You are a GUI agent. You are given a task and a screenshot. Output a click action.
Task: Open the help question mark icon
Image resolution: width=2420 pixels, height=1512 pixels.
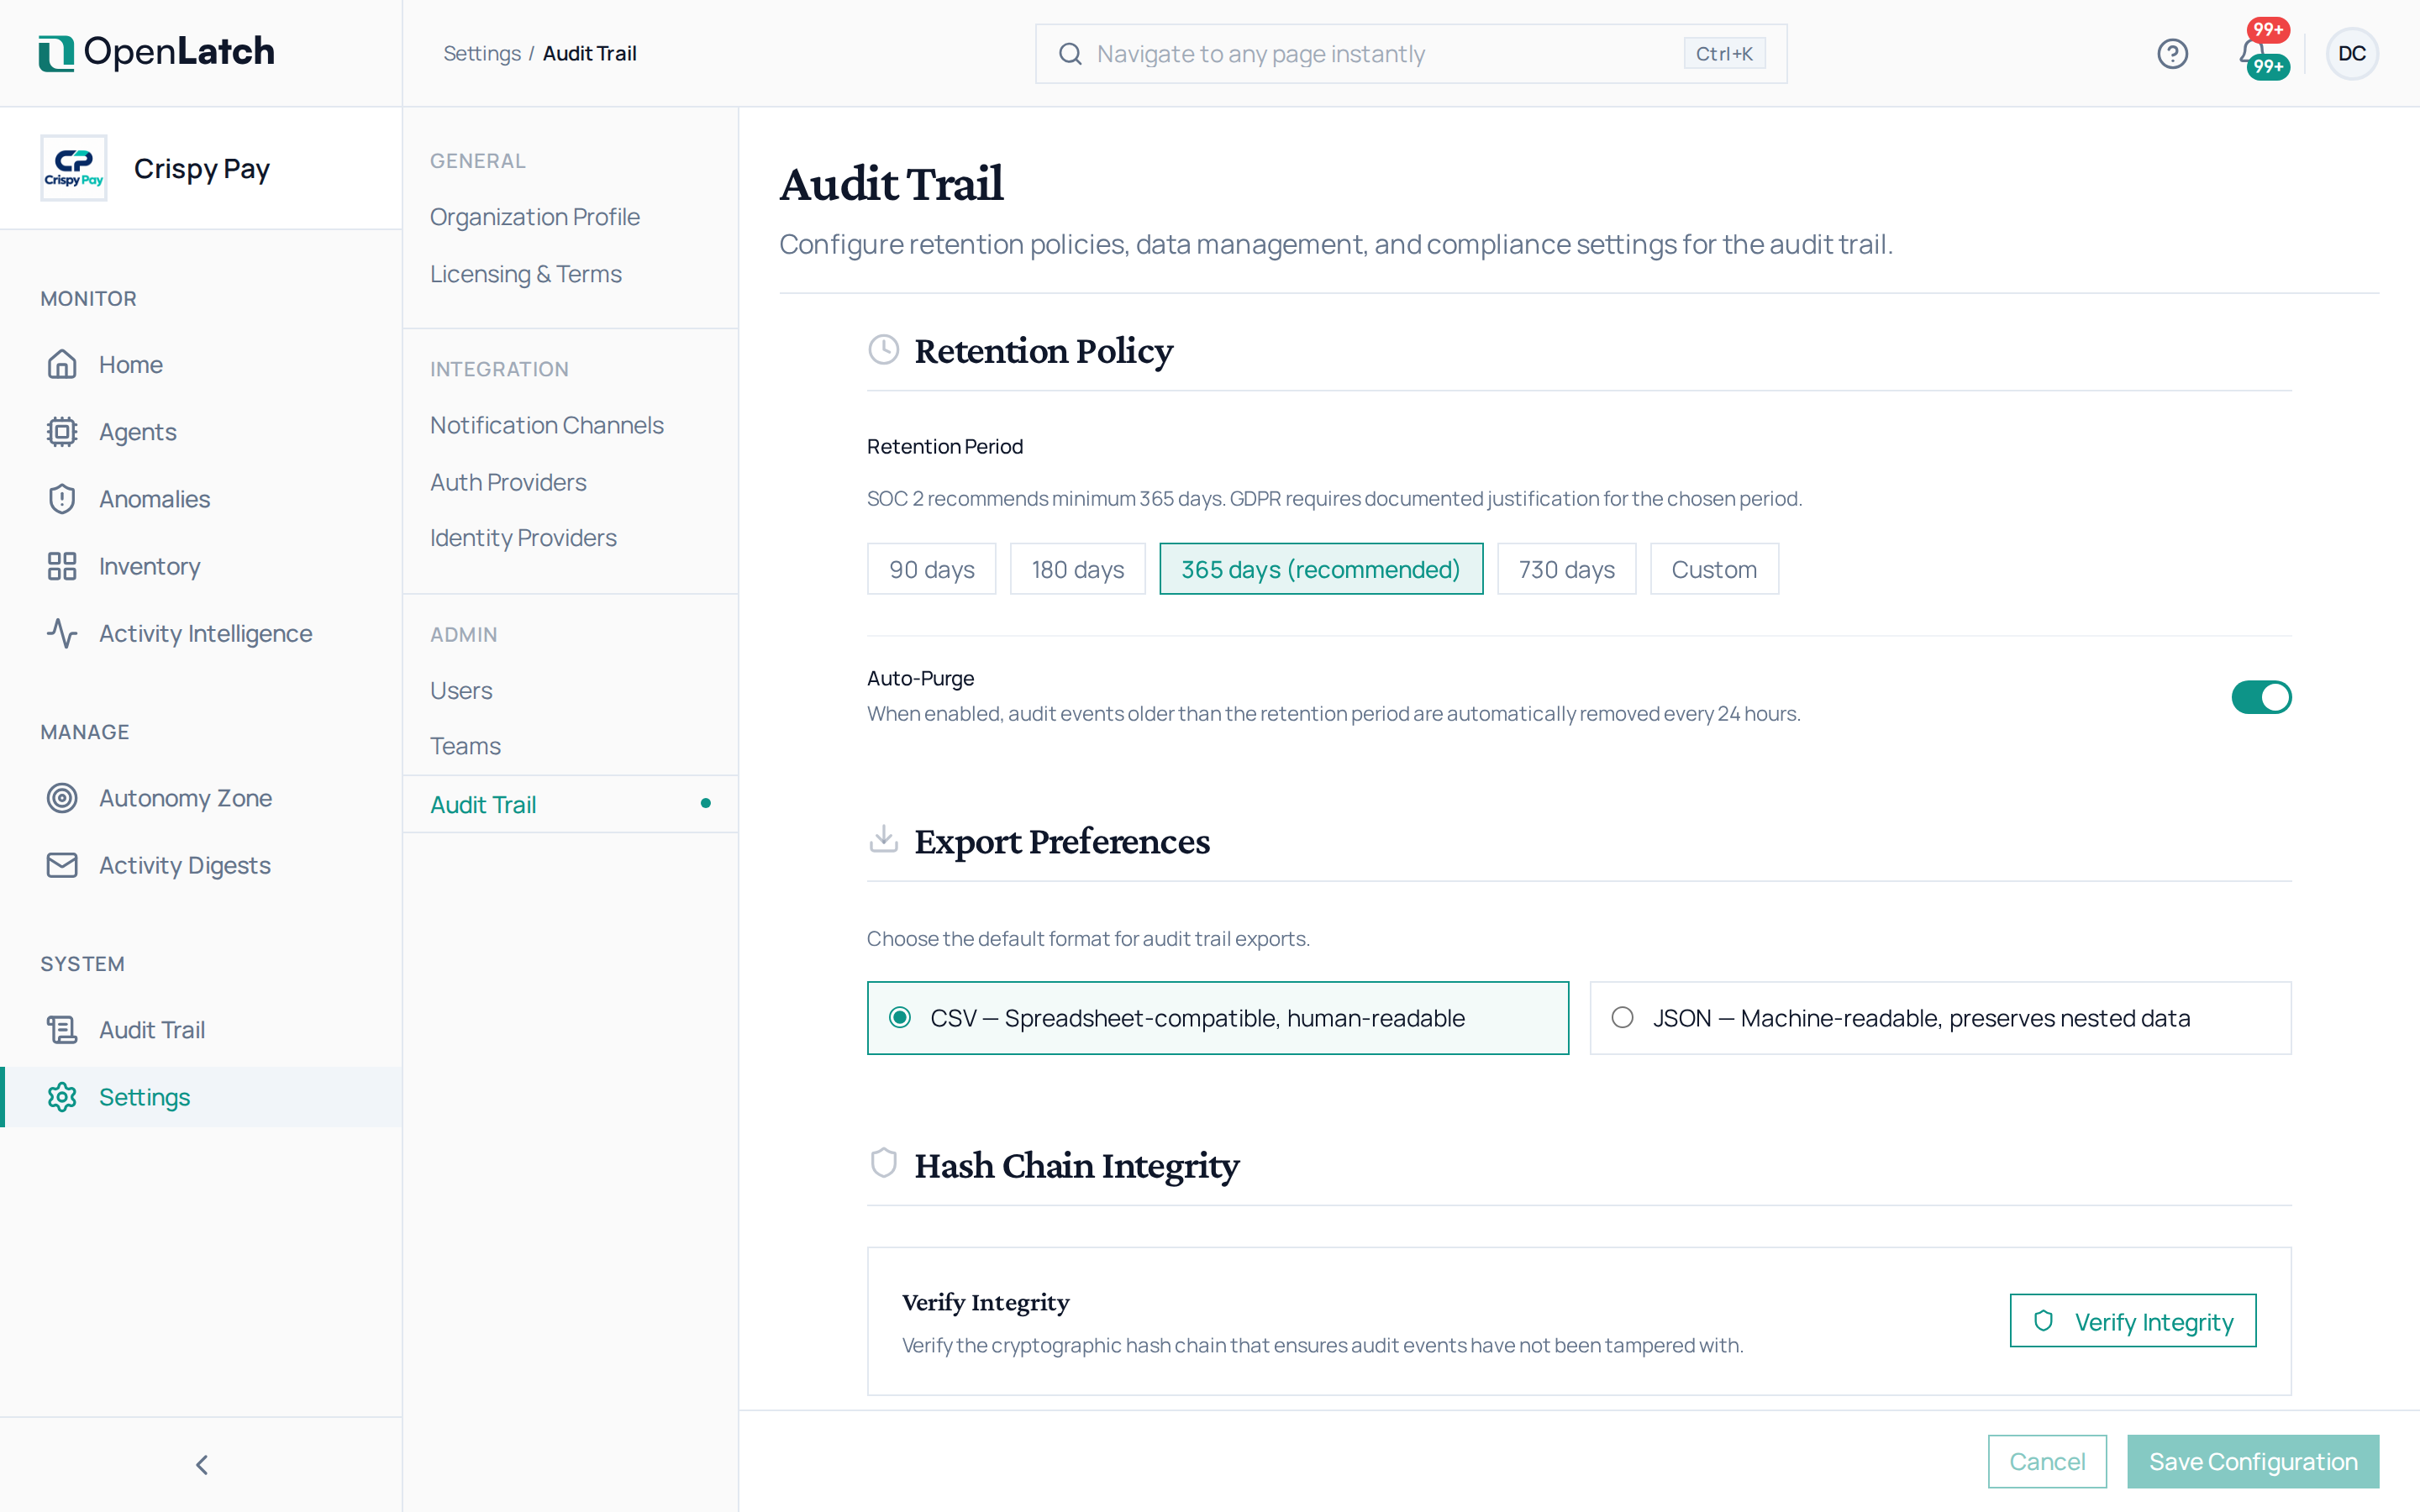click(x=2172, y=53)
